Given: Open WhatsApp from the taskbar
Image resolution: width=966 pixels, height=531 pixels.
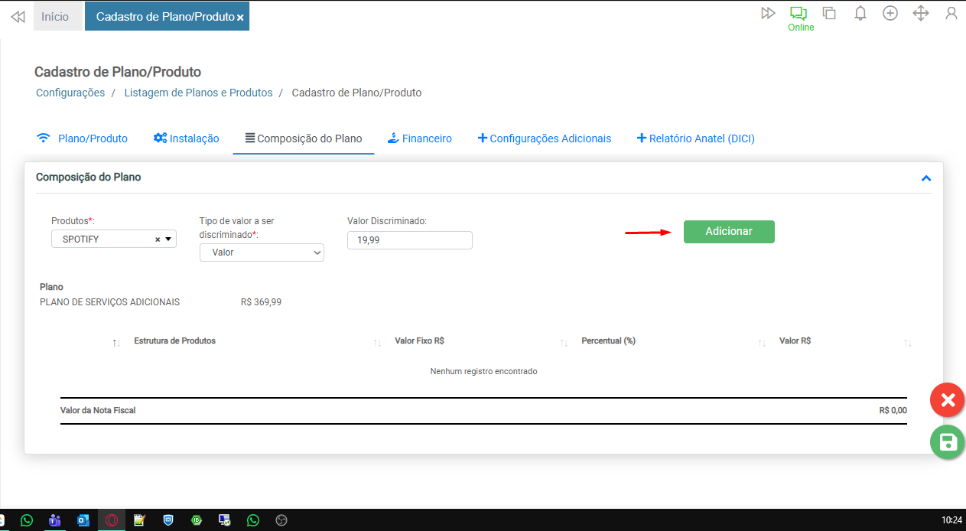Looking at the screenshot, I should tap(27, 520).
